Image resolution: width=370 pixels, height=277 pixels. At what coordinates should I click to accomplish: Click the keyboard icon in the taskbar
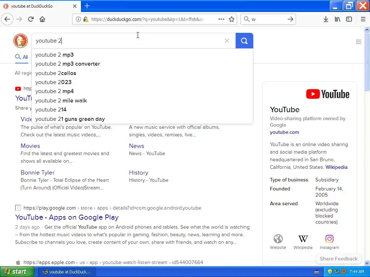317,272
